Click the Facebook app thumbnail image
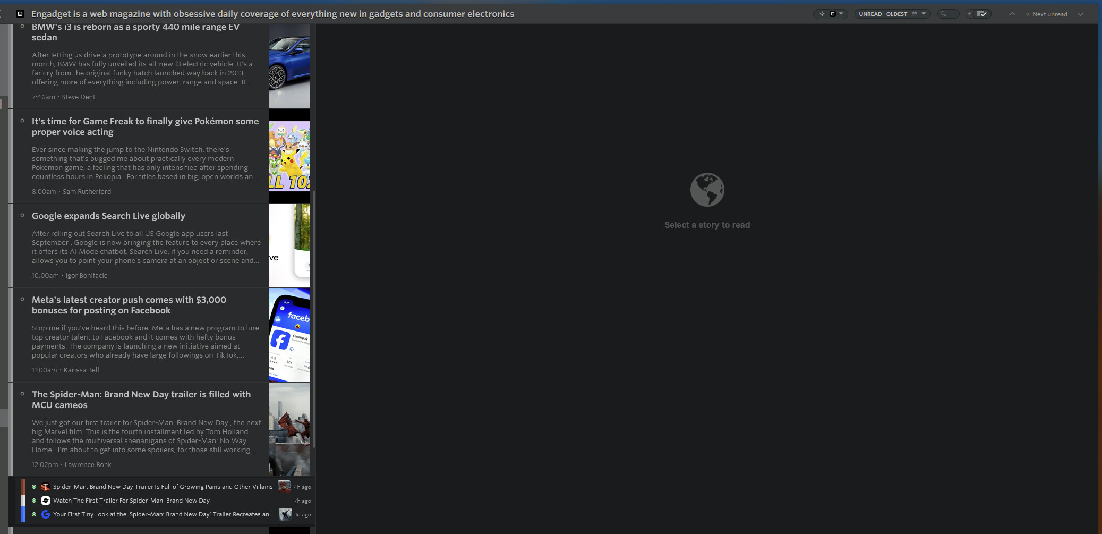The image size is (1102, 534). pos(289,335)
